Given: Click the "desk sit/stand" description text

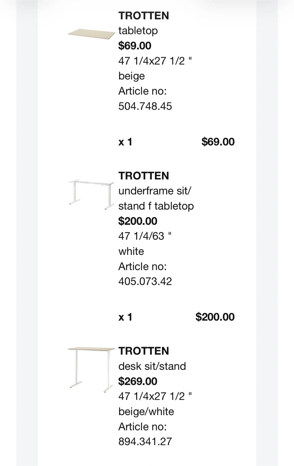Looking at the screenshot, I should pyautogui.click(x=152, y=366).
